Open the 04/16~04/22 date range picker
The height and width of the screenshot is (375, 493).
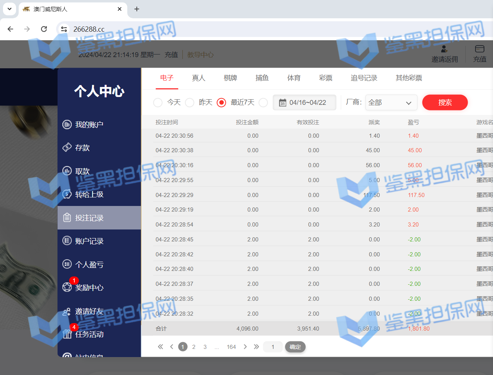[x=304, y=103]
